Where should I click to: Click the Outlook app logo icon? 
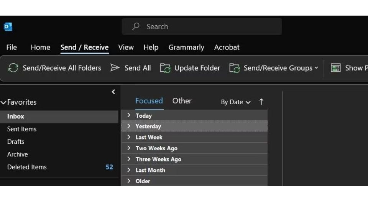8,26
